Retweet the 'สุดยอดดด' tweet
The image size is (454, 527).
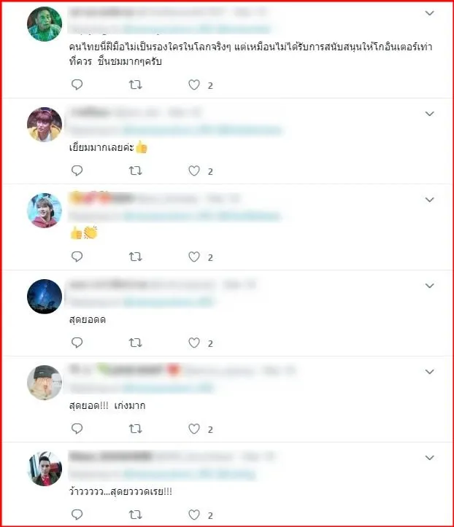point(135,343)
